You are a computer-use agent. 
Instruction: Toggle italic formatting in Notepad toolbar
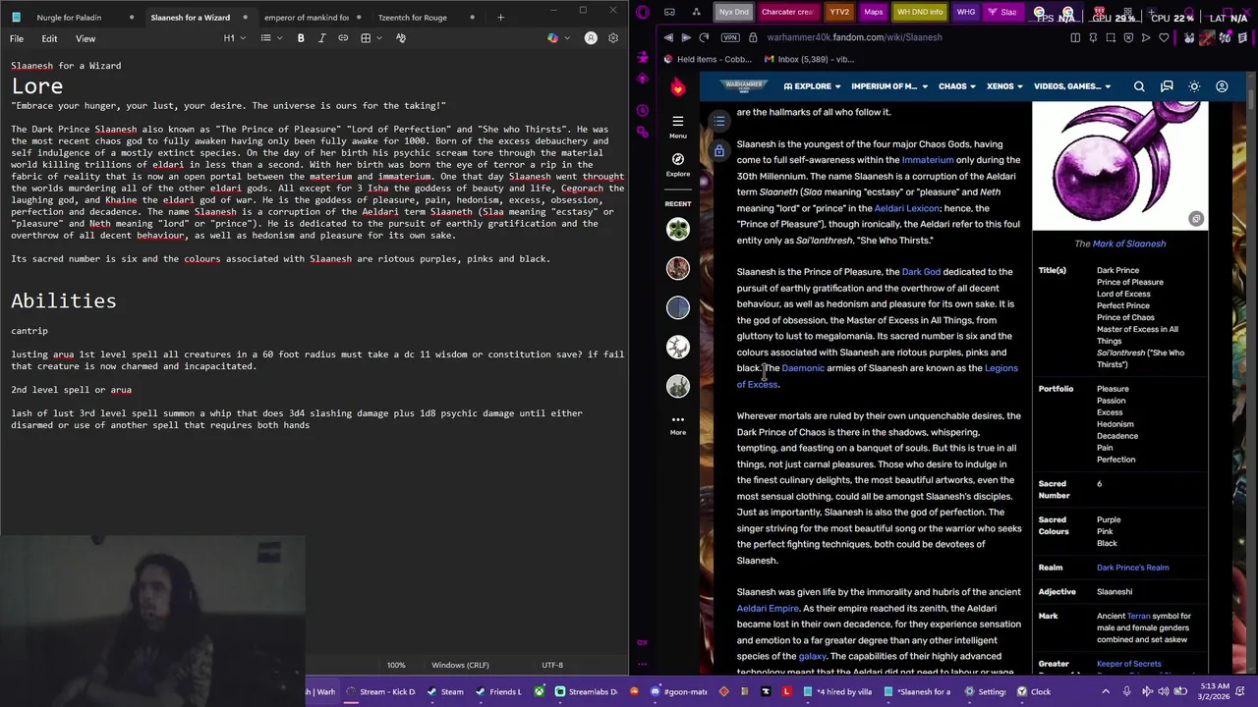pyautogui.click(x=321, y=38)
